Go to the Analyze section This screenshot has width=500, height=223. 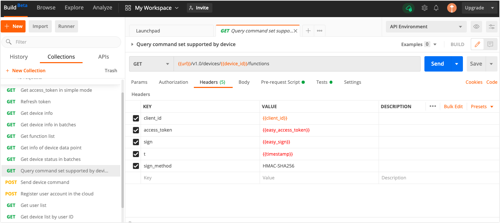click(102, 8)
